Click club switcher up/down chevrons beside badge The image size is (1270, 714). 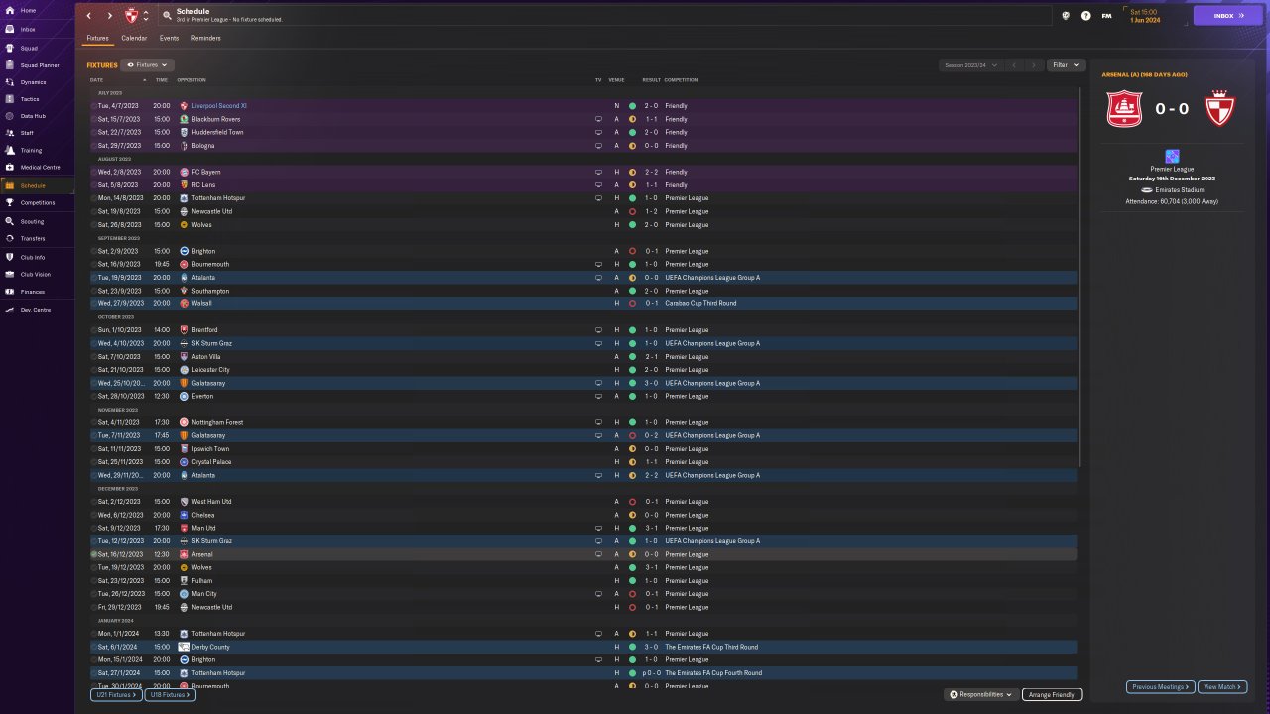(x=146, y=16)
